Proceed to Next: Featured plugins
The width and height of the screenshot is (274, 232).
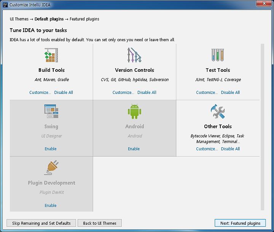click(240, 223)
